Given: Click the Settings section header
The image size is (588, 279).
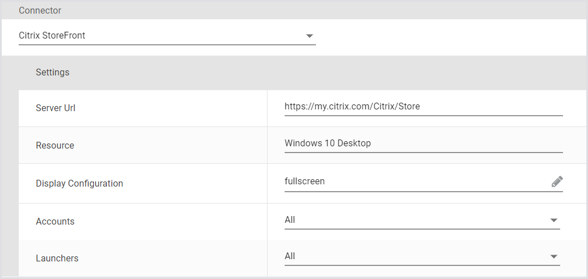Looking at the screenshot, I should 52,73.
